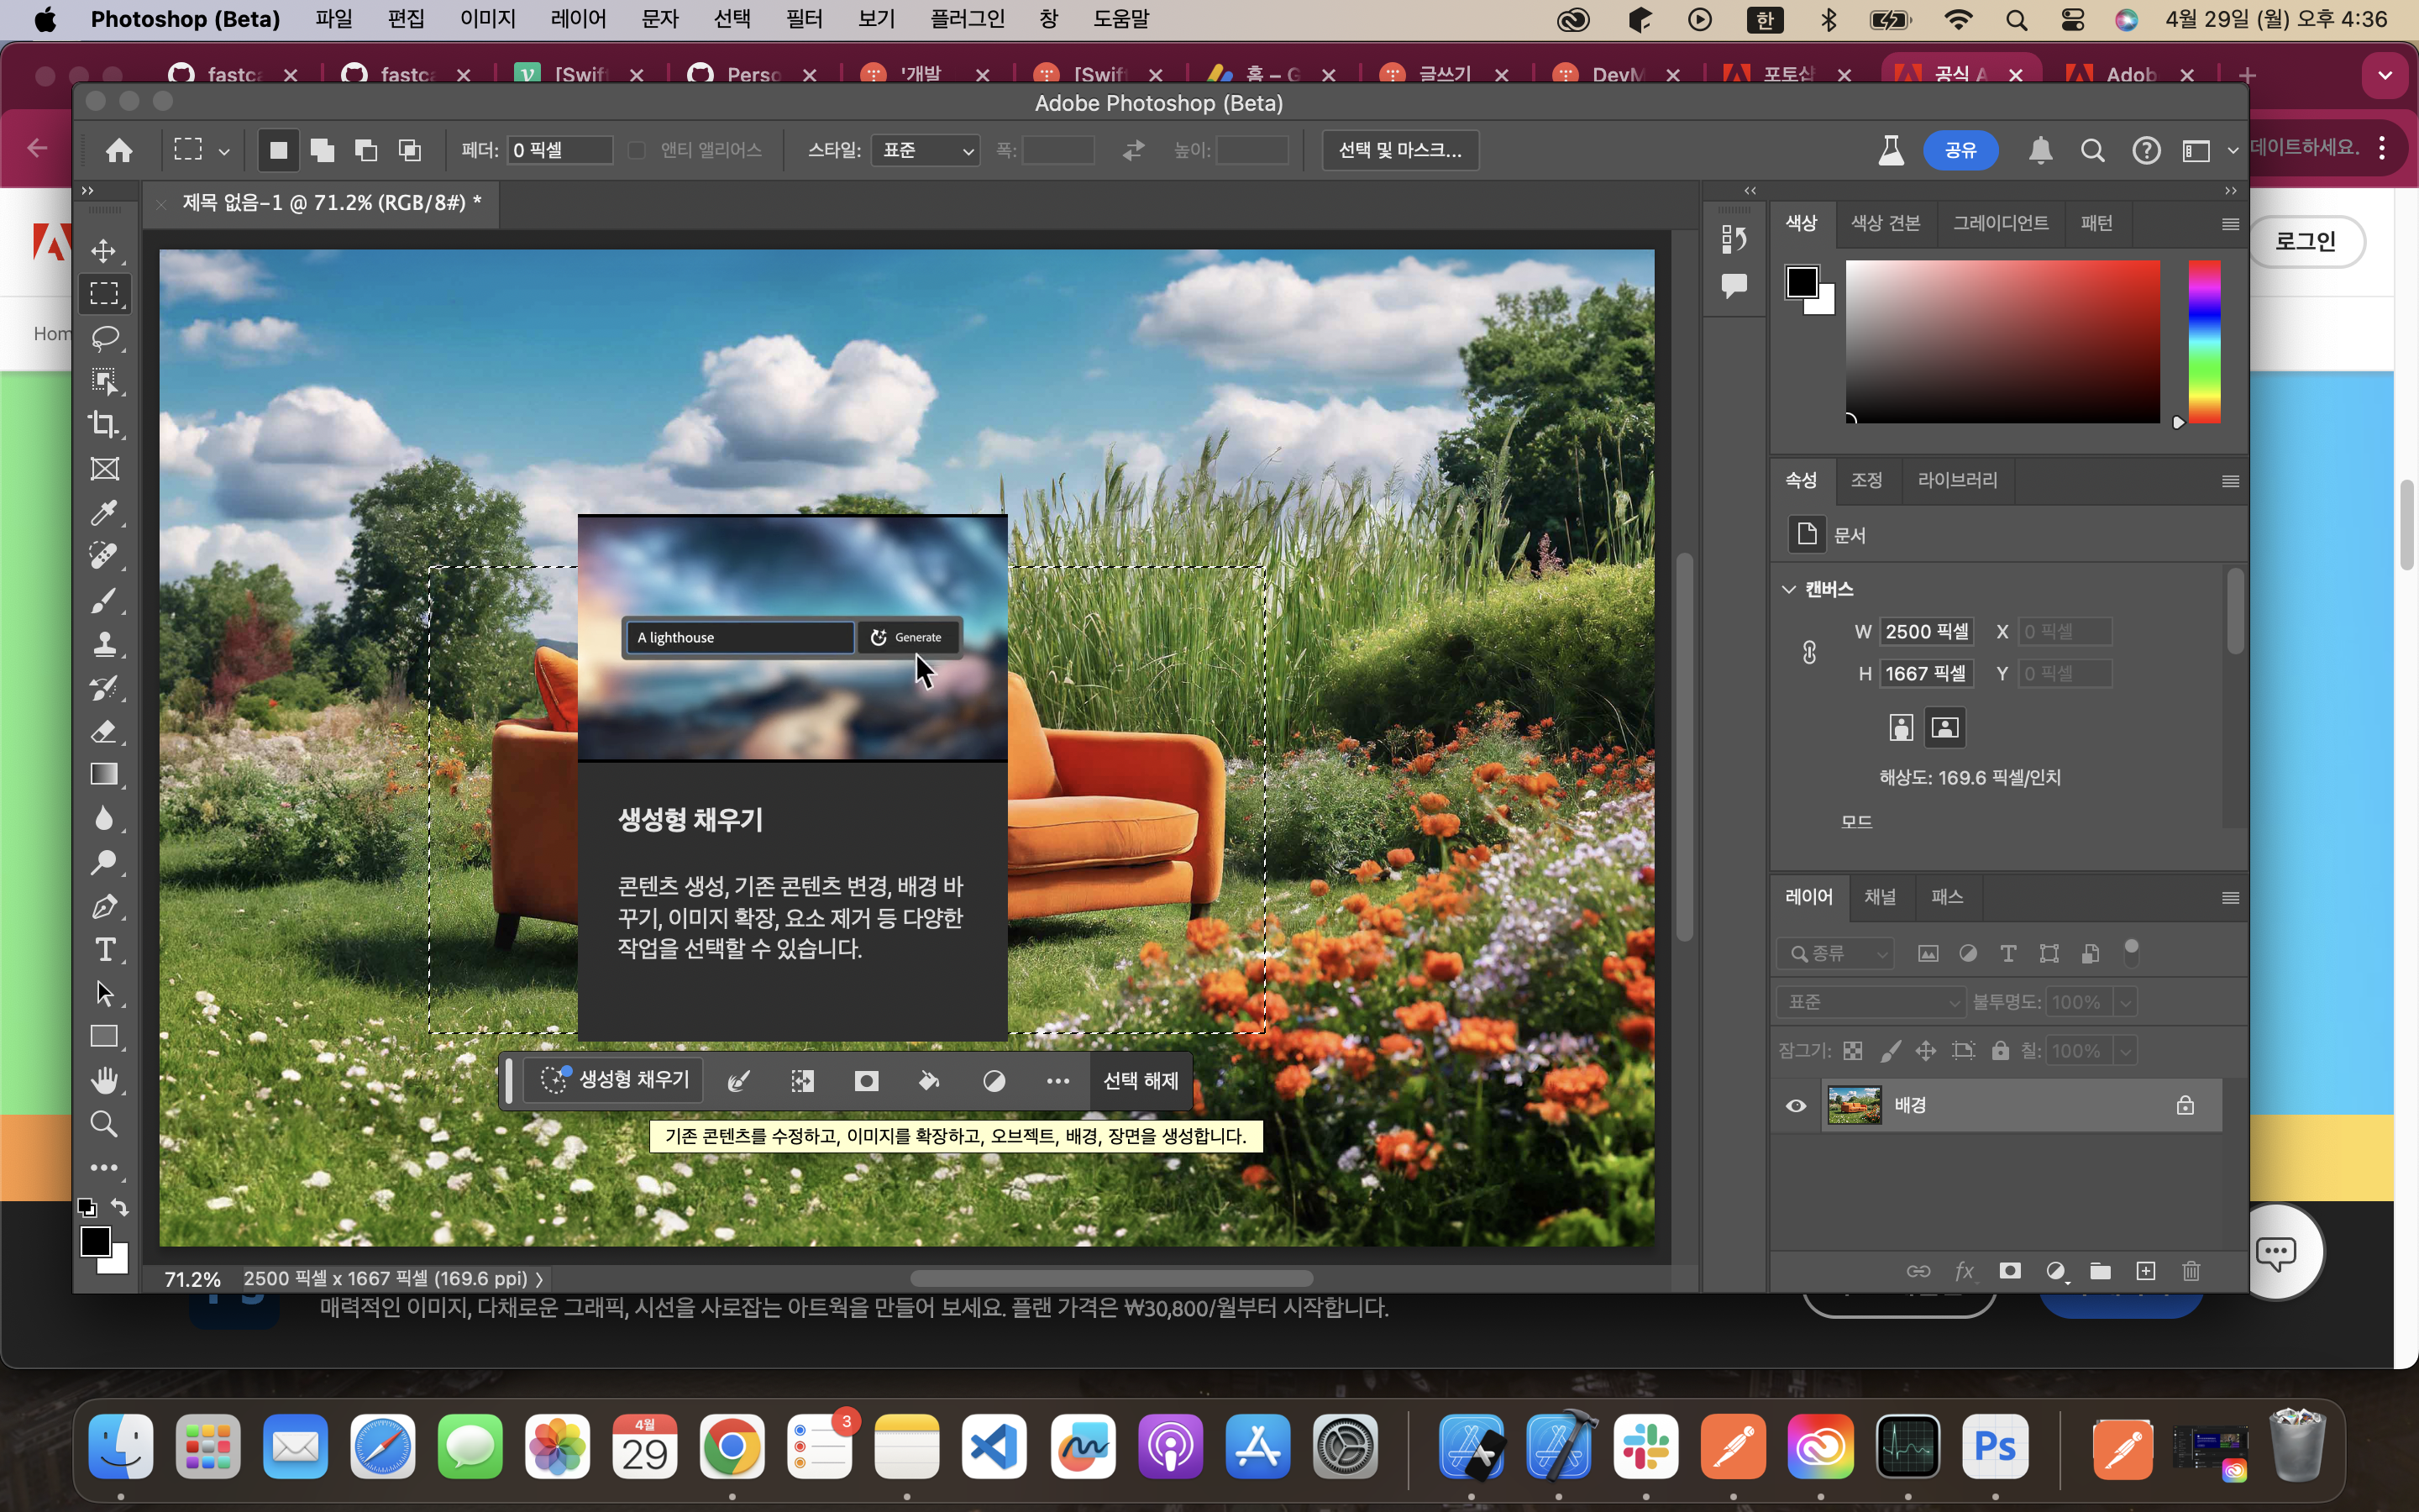Image resolution: width=2419 pixels, height=1512 pixels.
Task: Open the layer 종류 filter dropdown
Action: click(1835, 953)
